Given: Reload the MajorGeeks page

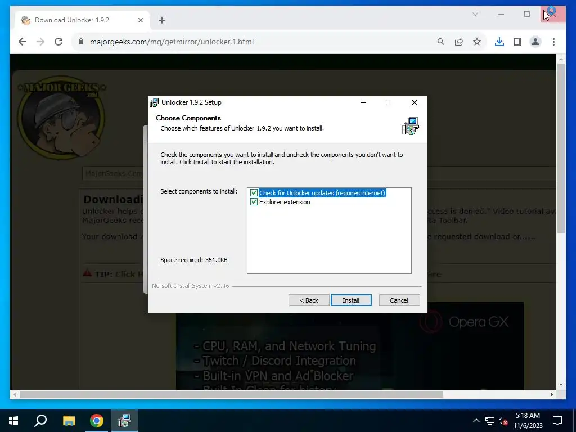Looking at the screenshot, I should [x=58, y=42].
